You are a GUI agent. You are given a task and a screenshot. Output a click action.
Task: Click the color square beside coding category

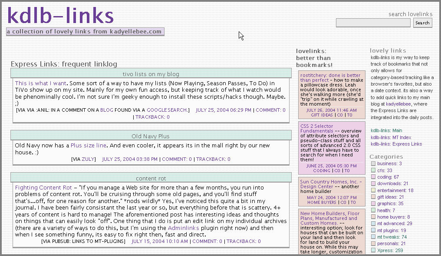373,177
